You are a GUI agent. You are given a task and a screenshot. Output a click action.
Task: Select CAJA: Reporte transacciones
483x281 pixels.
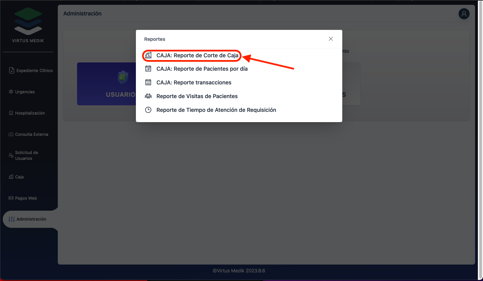[194, 82]
